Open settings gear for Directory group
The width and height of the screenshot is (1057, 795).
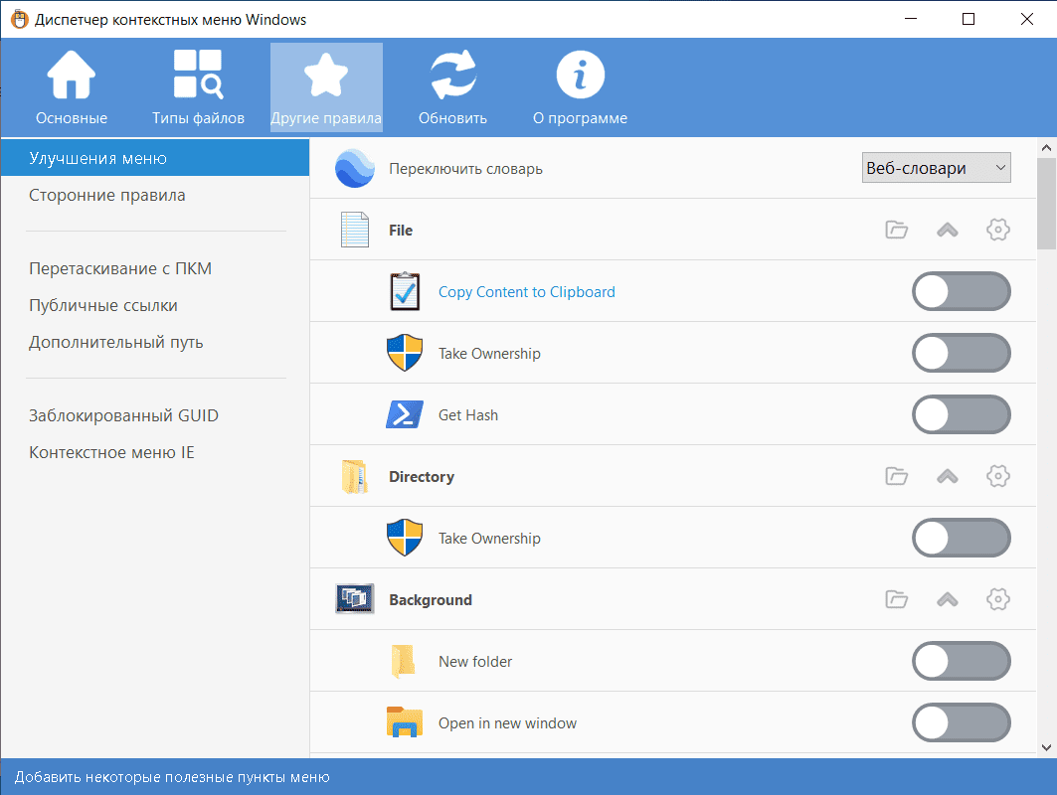pos(998,476)
